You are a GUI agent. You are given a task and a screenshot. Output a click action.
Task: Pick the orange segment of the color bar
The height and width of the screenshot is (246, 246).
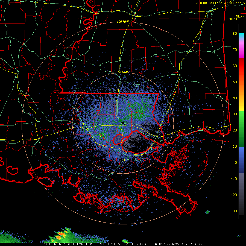click(x=241, y=89)
